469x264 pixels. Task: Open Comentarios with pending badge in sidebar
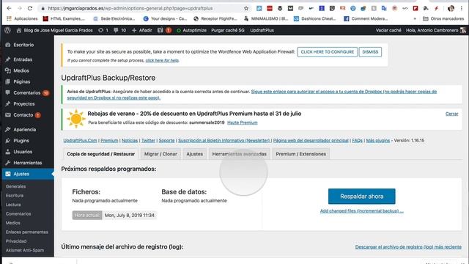click(27, 93)
